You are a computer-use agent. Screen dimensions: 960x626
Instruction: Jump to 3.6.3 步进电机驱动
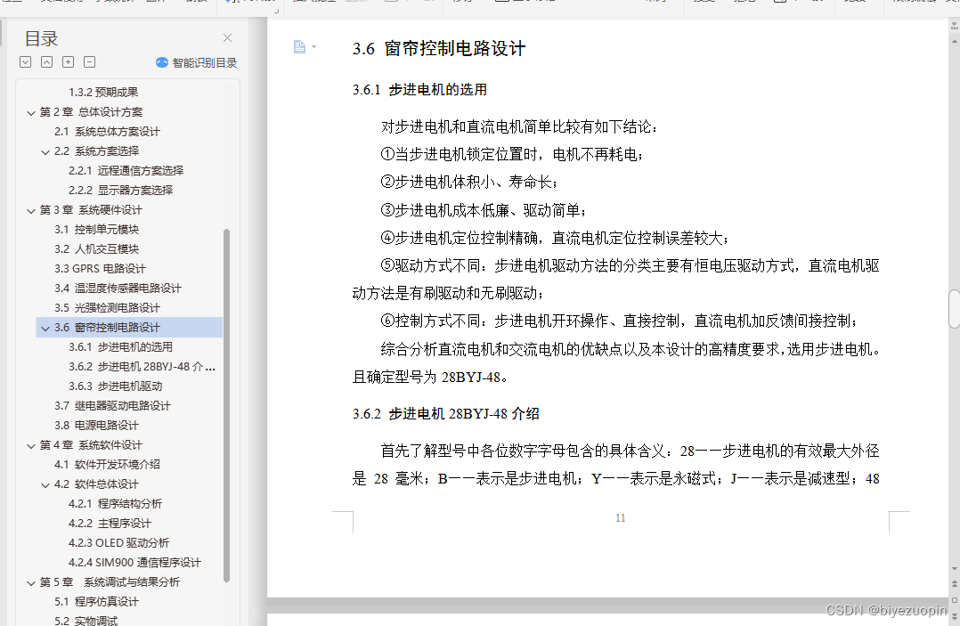(x=116, y=386)
